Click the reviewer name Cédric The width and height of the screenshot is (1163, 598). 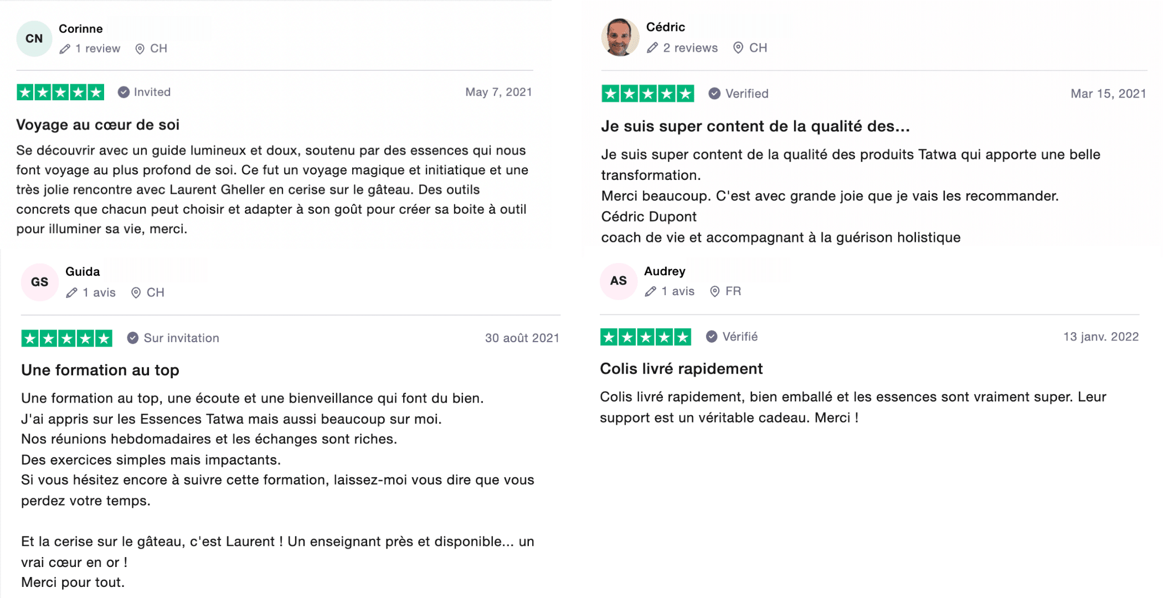click(665, 27)
